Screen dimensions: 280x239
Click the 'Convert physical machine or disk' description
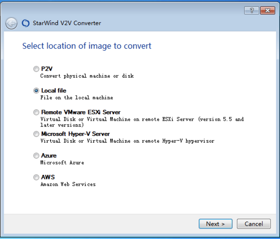pos(87,76)
